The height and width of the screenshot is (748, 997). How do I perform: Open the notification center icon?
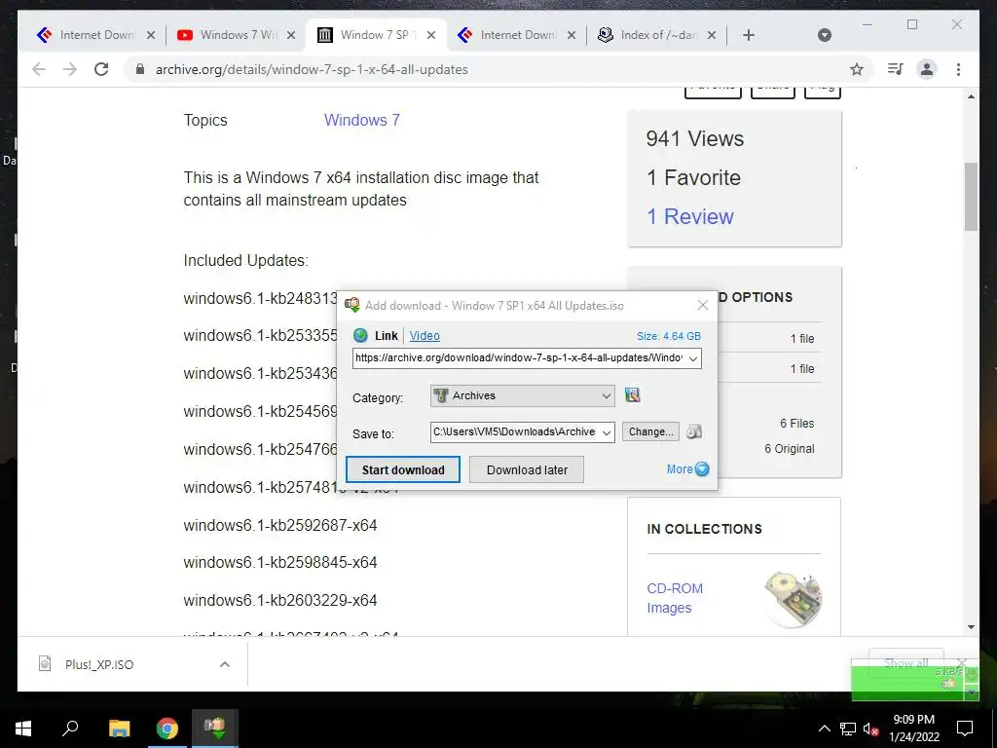pyautogui.click(x=965, y=729)
